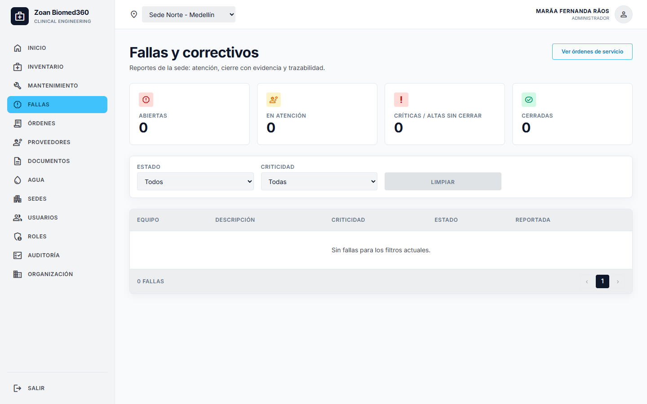This screenshot has width=647, height=404.
Task: Click the red Abiertas alert icon
Action: [146, 100]
